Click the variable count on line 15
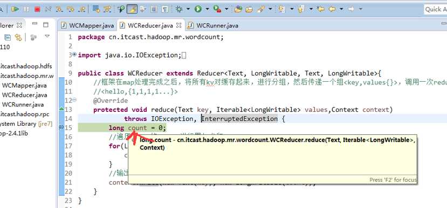The width and height of the screenshot is (447, 208). pyautogui.click(x=137, y=128)
